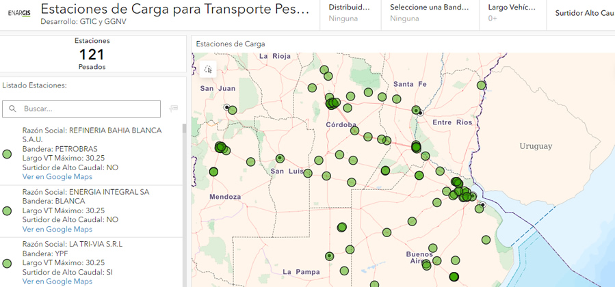615x287 pixels.
Task: Select the LA TRI-VIA S.R.L green marker
Action: coord(8,263)
